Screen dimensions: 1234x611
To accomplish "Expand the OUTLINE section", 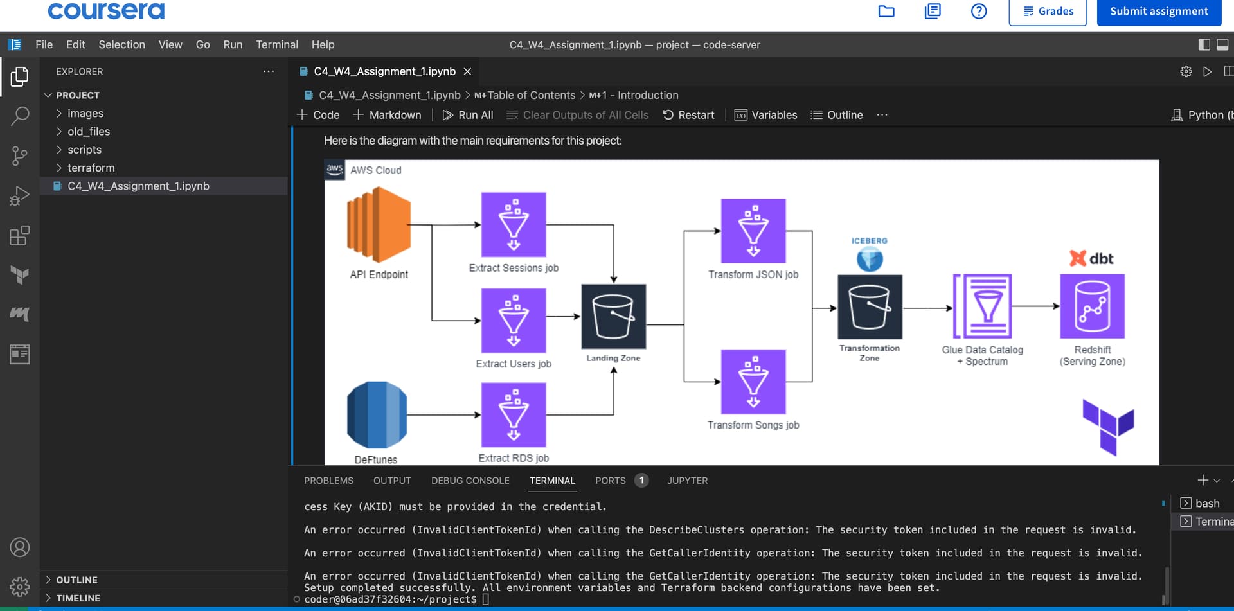I will [164, 580].
